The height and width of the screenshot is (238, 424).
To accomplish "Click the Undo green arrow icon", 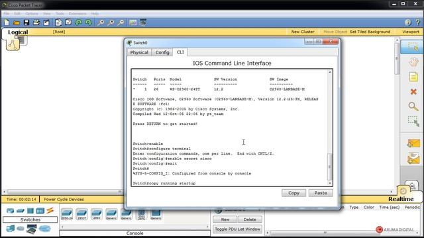I will (x=78, y=22).
